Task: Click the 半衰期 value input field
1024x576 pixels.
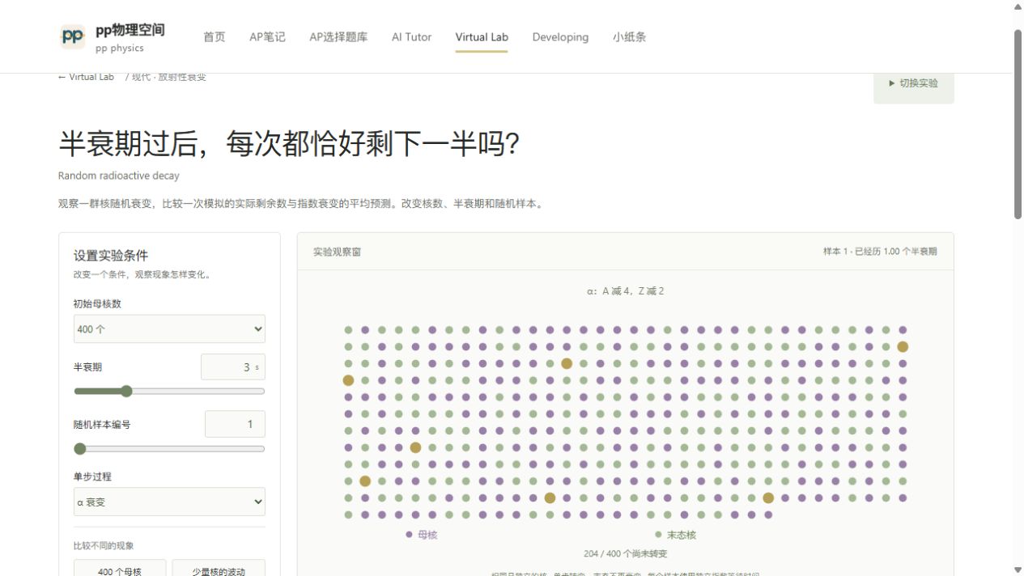Action: (233, 367)
